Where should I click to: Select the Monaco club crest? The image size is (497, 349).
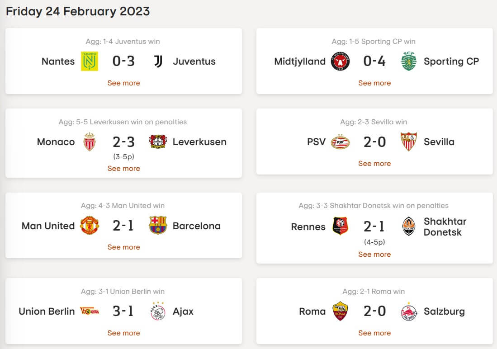[x=90, y=141]
